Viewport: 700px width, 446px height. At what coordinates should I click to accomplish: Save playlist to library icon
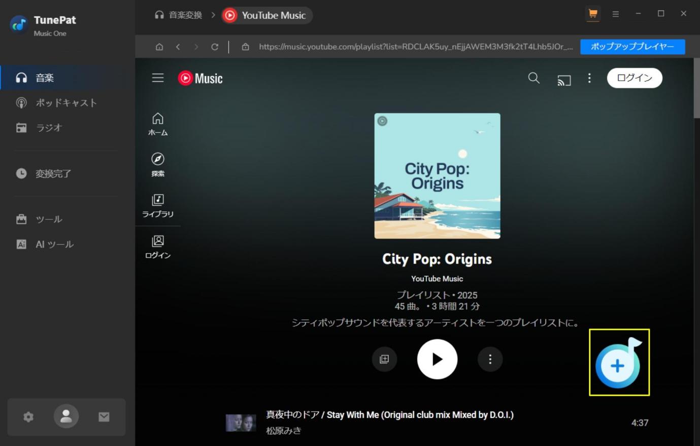coord(384,359)
